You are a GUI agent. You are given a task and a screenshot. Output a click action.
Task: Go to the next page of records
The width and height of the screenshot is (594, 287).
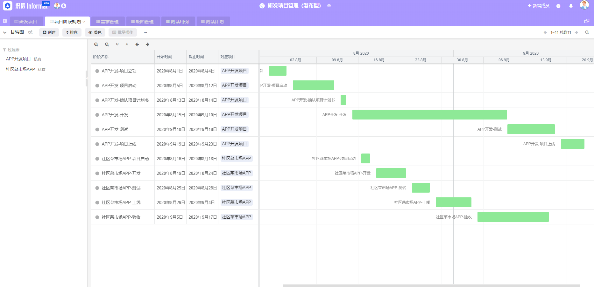click(576, 32)
